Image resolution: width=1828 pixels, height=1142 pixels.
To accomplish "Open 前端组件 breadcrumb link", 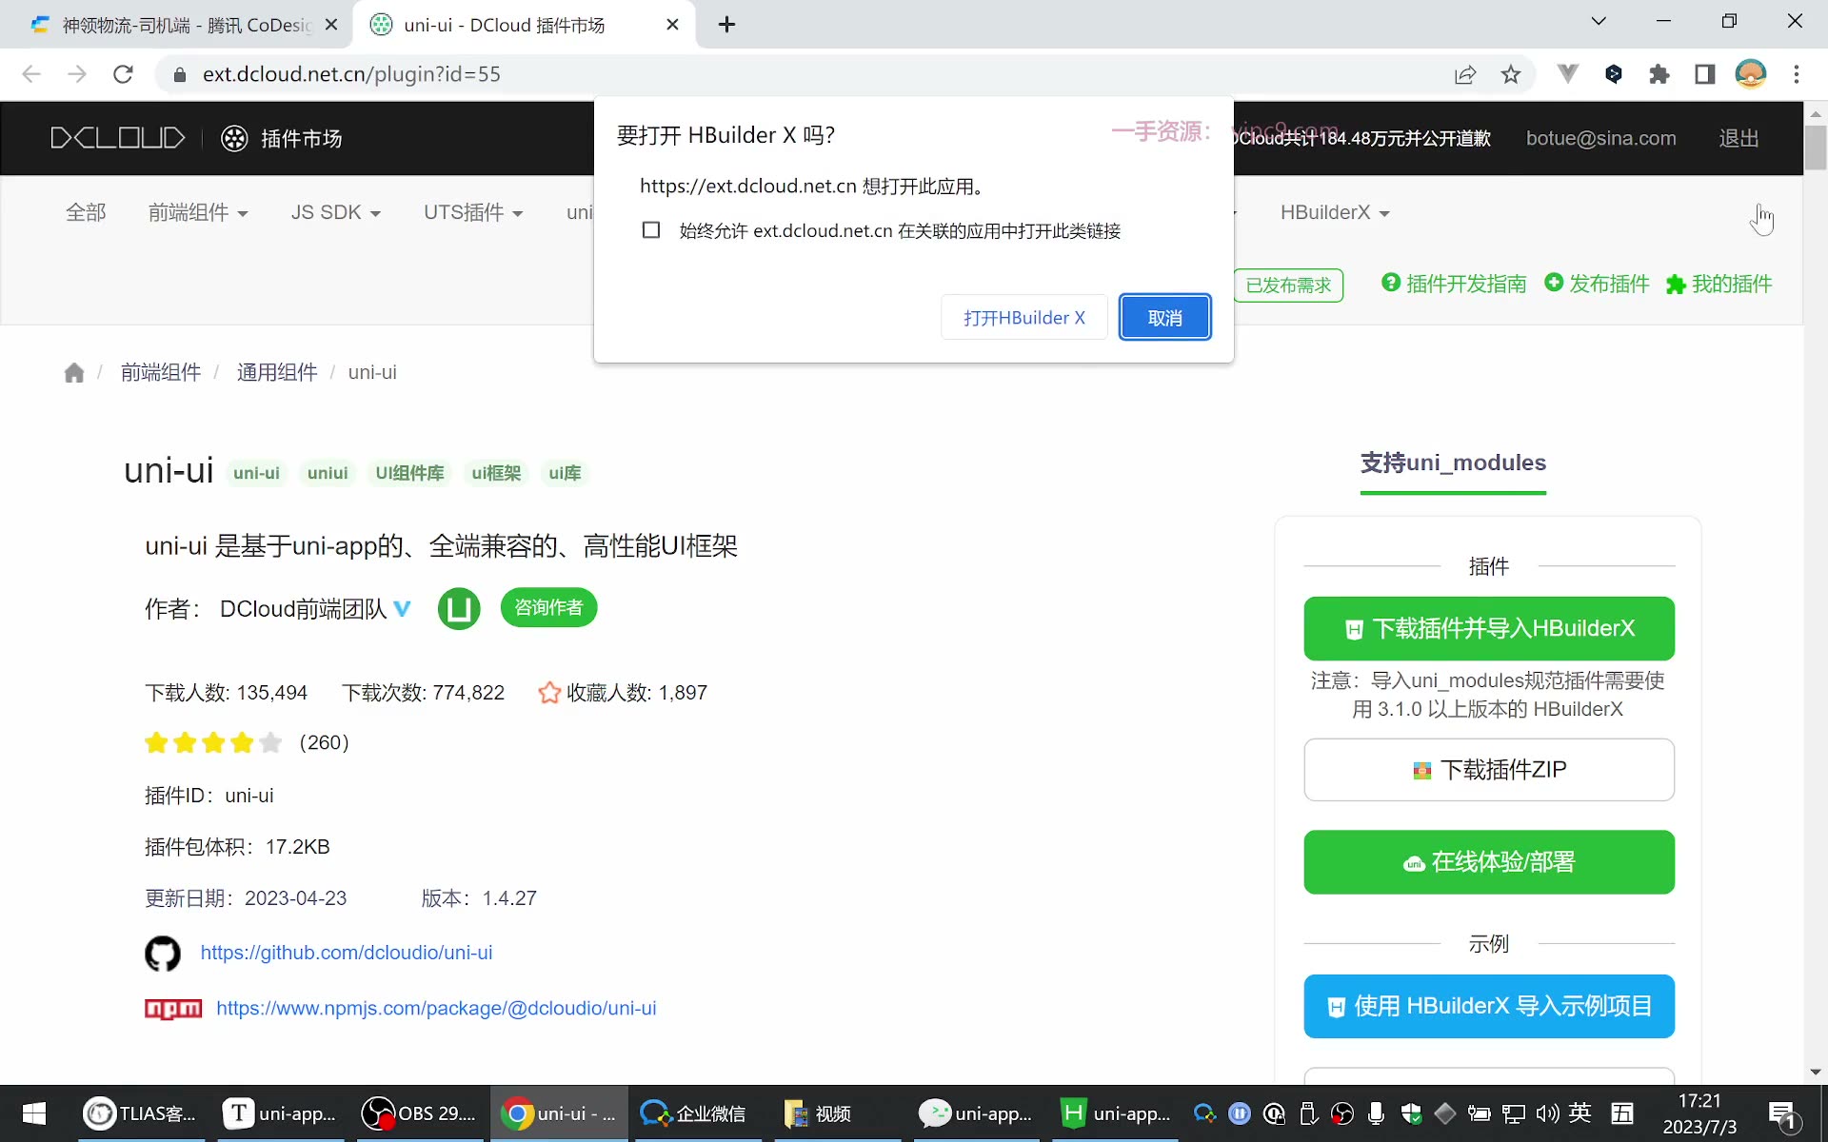I will 161,372.
